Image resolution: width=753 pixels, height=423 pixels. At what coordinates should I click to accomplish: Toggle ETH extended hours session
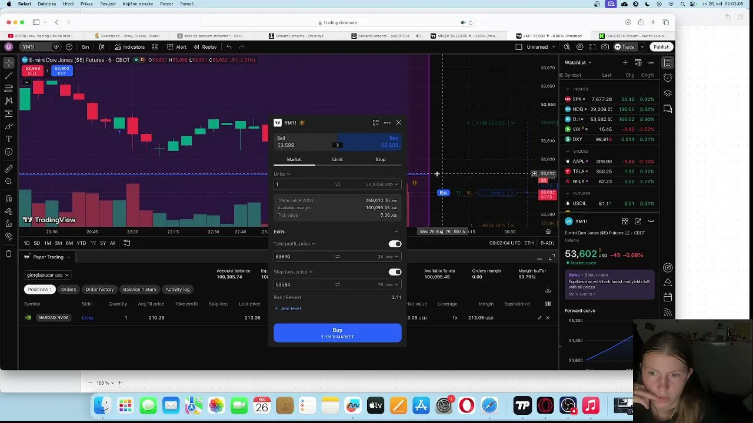coord(529,243)
